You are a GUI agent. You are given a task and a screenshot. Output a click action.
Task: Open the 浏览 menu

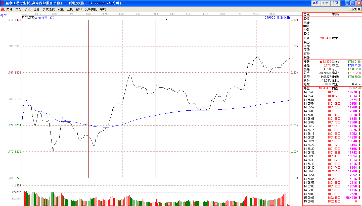pyautogui.click(x=18, y=9)
